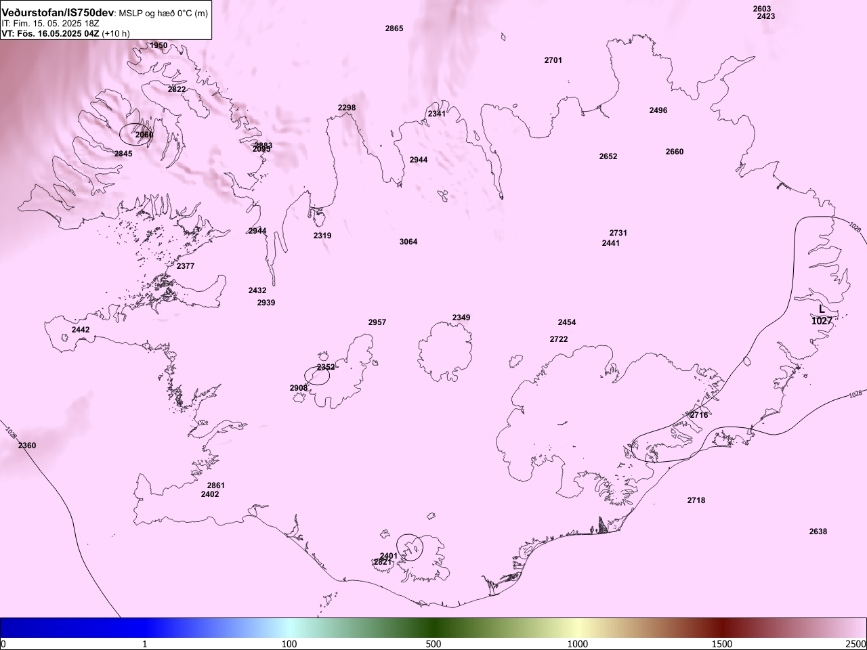Click the Veðurstofan/IS750dev title text
Image resolution: width=867 pixels, height=650 pixels.
pyautogui.click(x=58, y=13)
